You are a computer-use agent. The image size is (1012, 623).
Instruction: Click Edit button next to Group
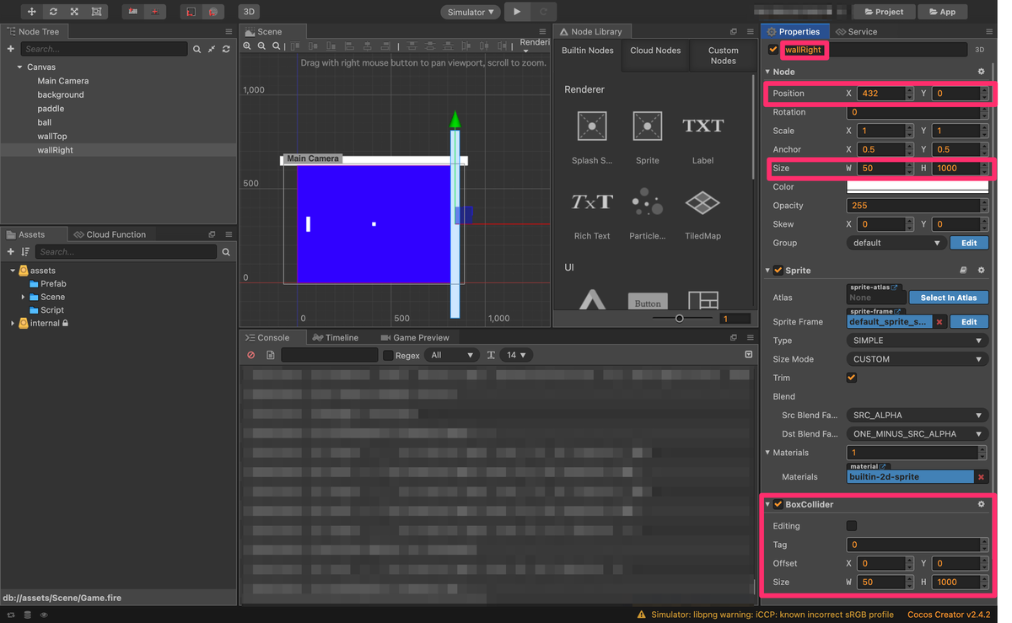pos(969,243)
